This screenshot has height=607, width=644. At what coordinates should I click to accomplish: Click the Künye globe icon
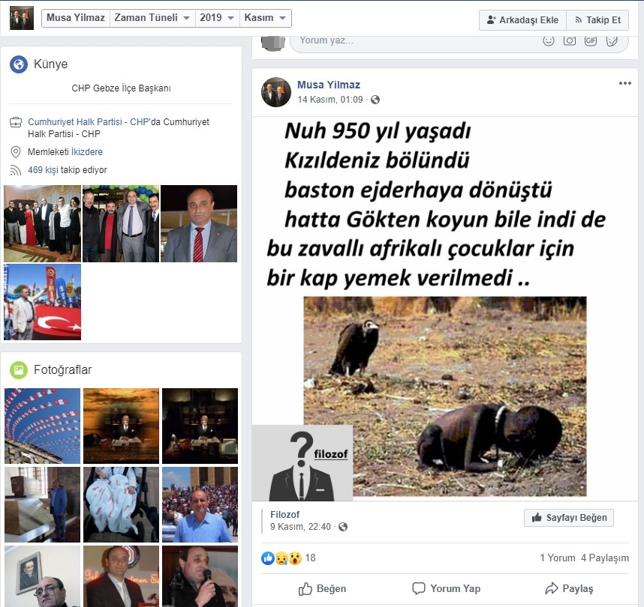pyautogui.click(x=19, y=64)
